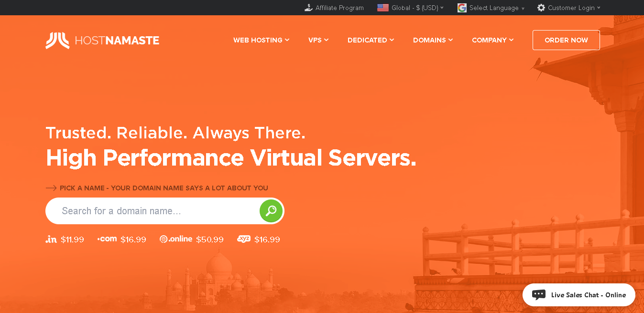Click the High Performance Virtual Servers heading

[x=231, y=157]
